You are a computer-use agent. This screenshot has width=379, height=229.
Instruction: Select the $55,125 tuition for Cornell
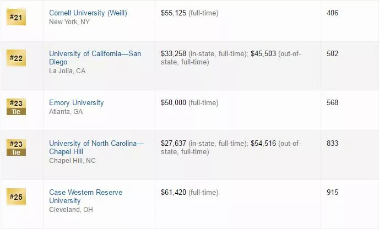click(174, 13)
